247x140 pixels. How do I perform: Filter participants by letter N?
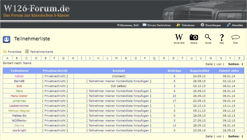pyautogui.click(x=126, y=58)
